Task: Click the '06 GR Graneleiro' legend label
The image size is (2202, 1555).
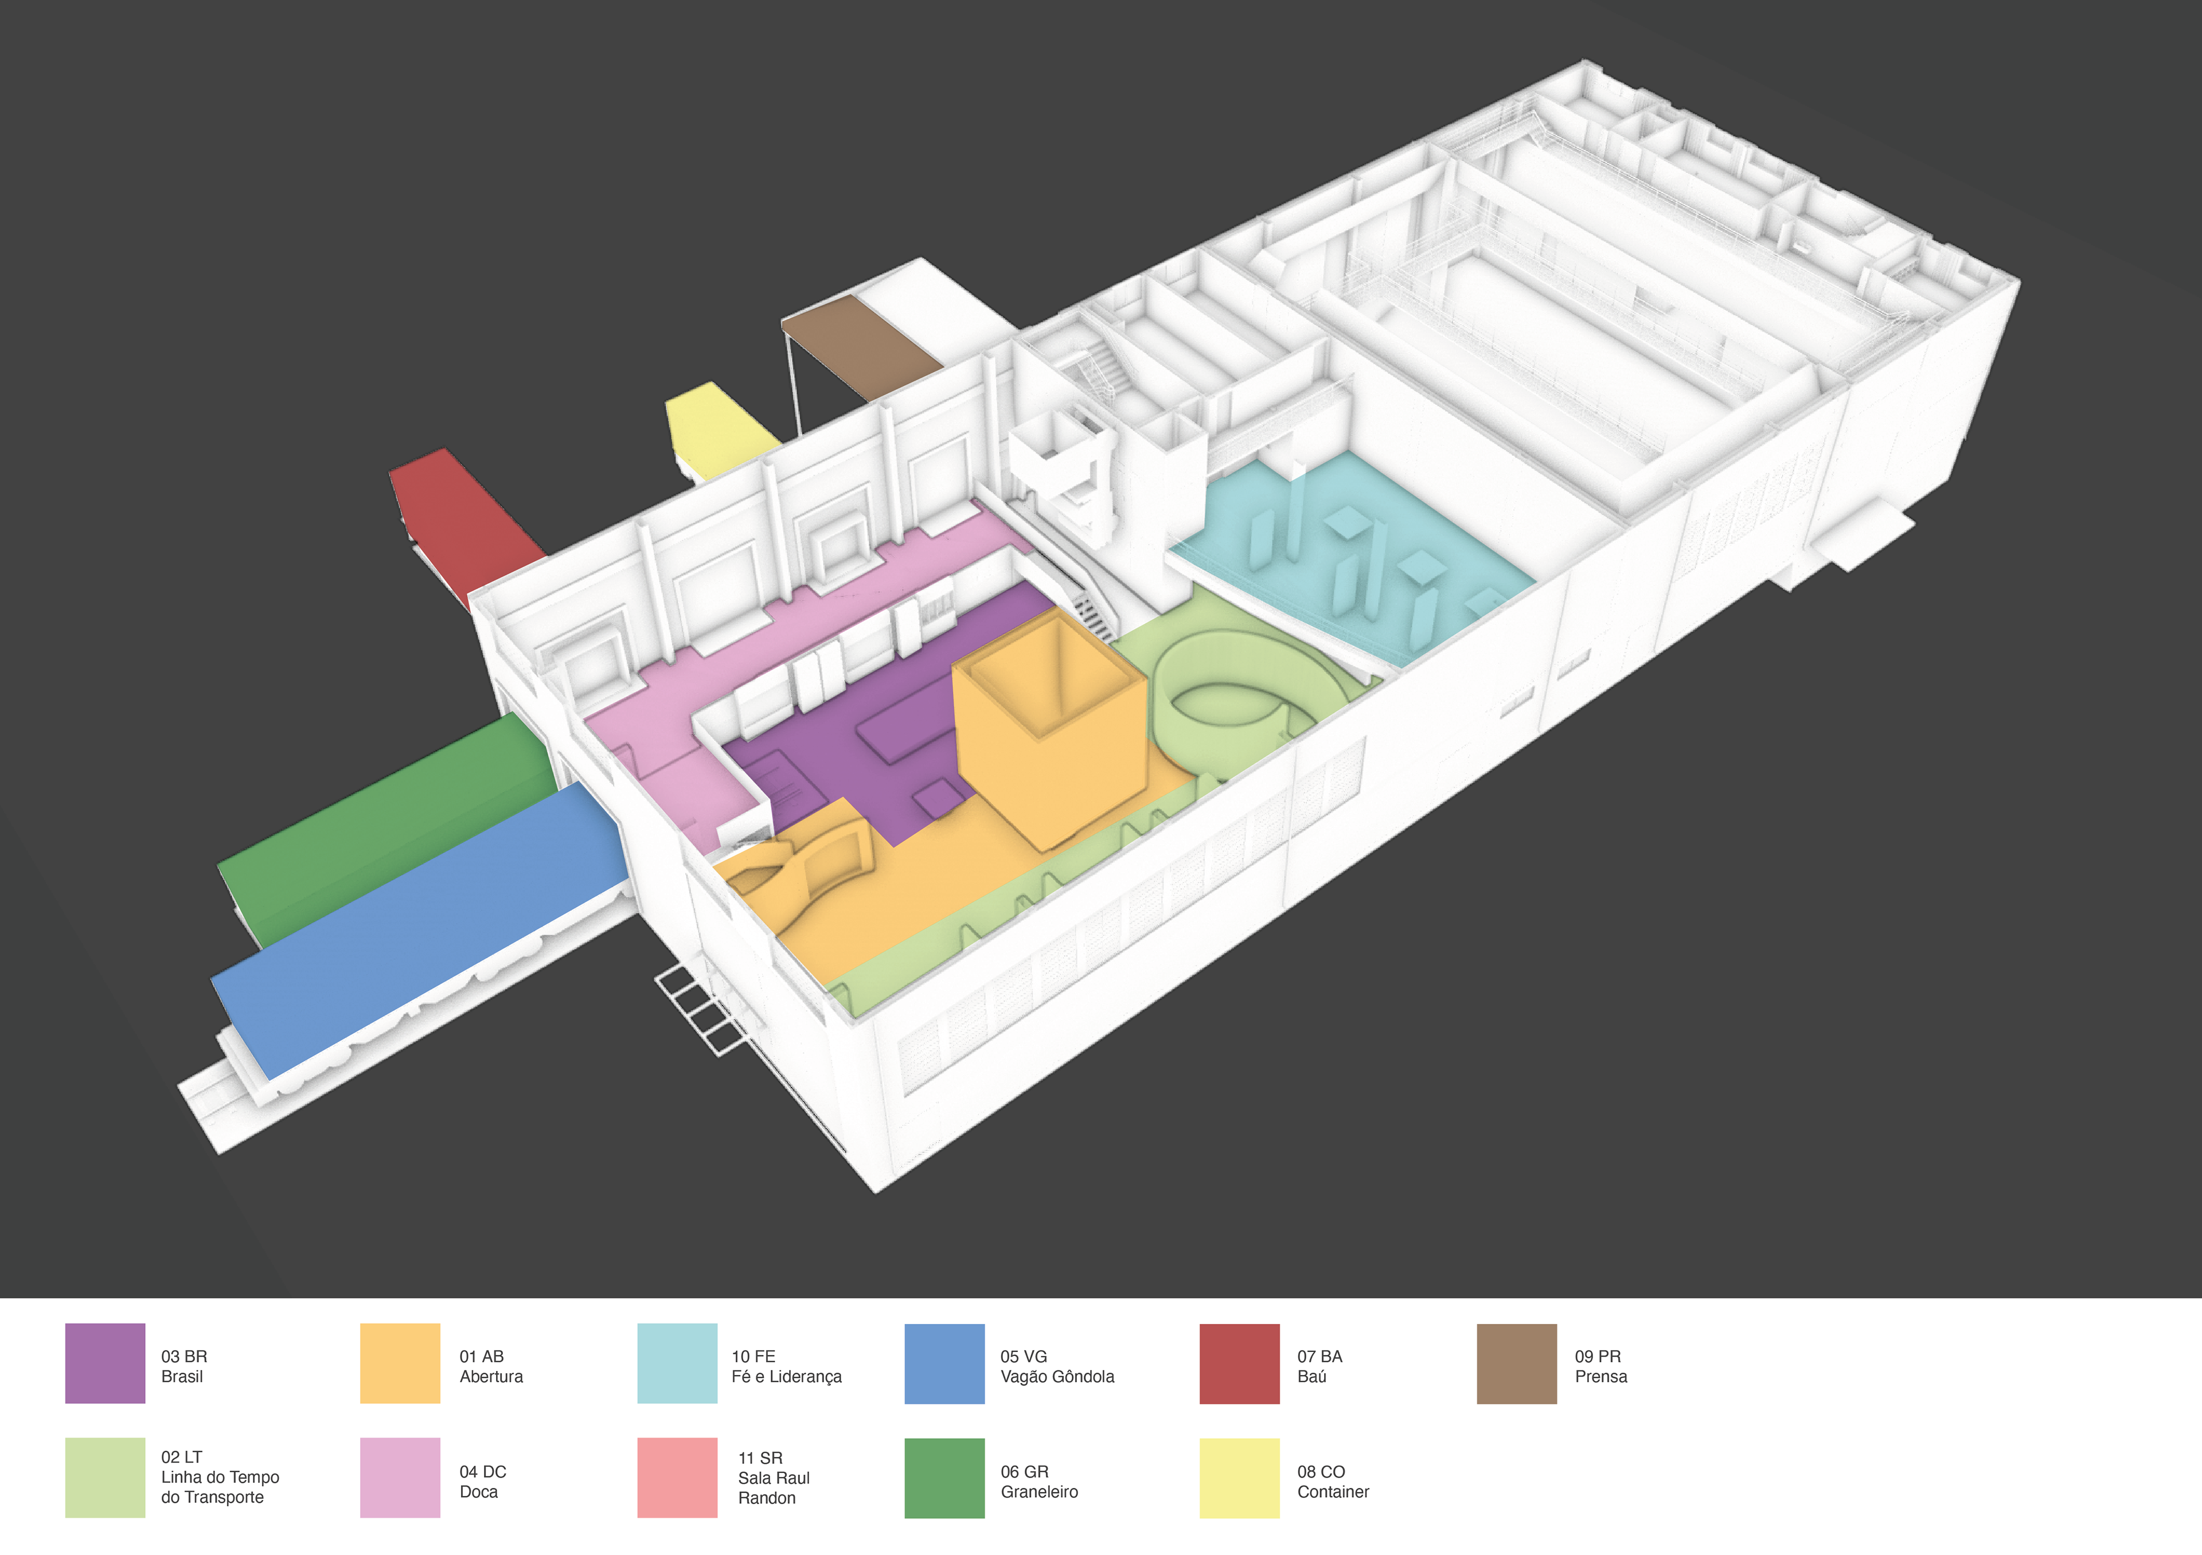Action: [1038, 1481]
